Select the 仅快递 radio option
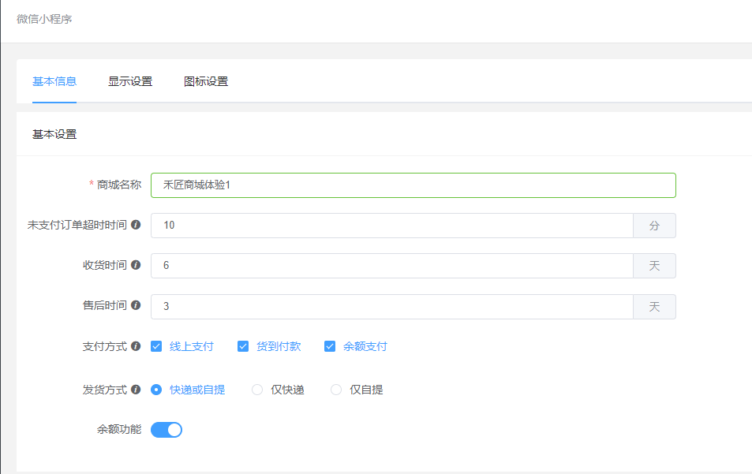752x474 pixels. (257, 390)
